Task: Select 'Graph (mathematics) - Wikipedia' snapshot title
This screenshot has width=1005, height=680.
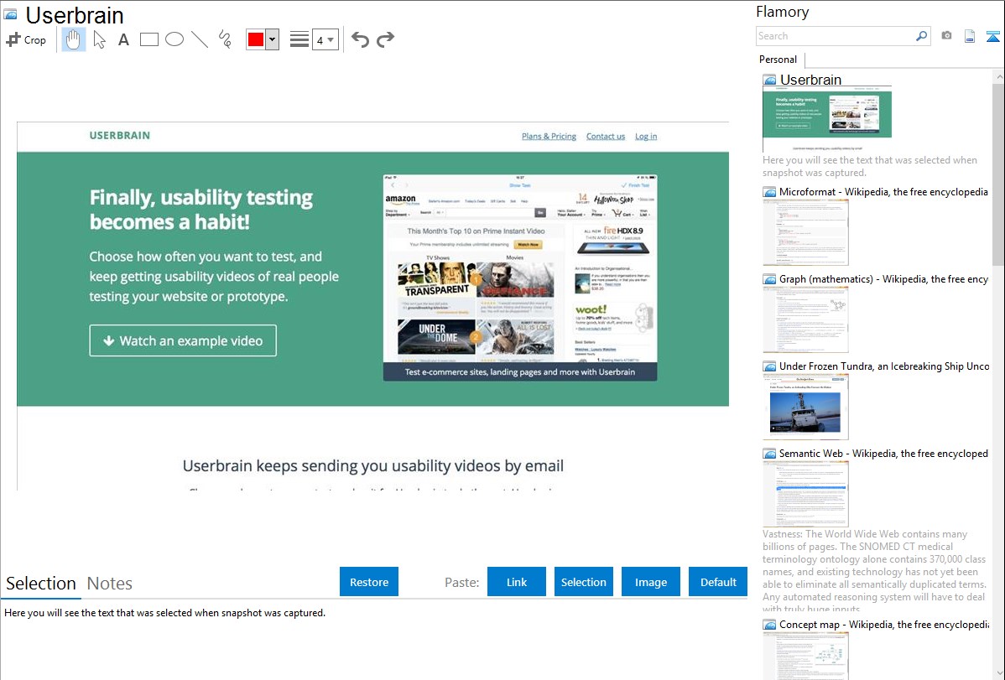Action: click(x=883, y=279)
